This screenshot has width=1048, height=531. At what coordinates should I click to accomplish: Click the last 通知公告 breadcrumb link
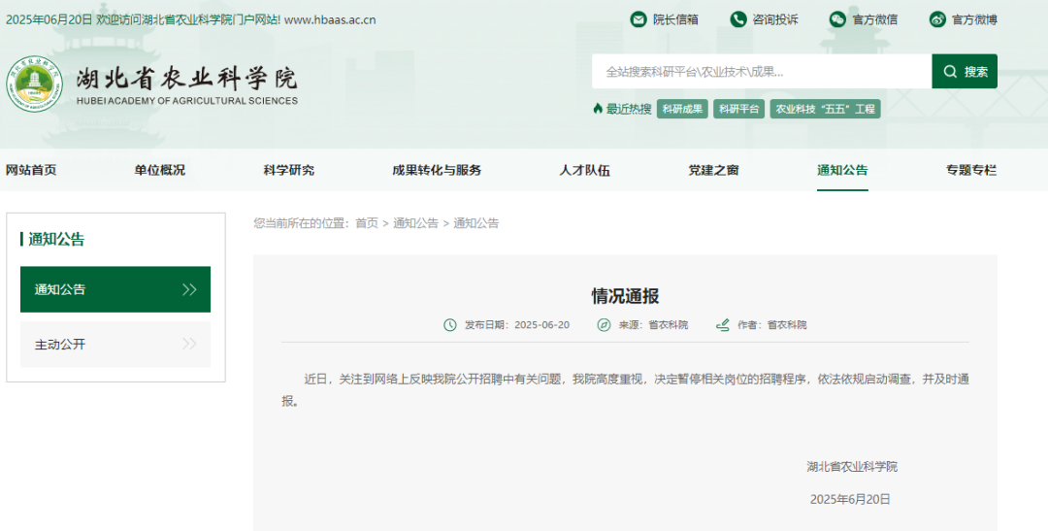tap(475, 223)
